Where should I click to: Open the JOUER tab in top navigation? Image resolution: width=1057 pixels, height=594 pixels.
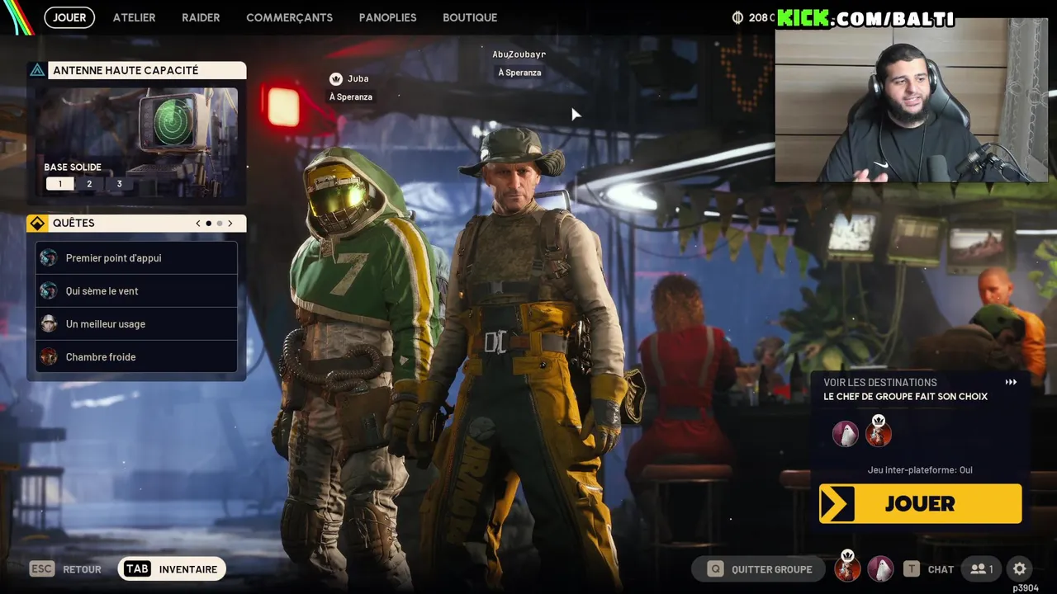[69, 17]
